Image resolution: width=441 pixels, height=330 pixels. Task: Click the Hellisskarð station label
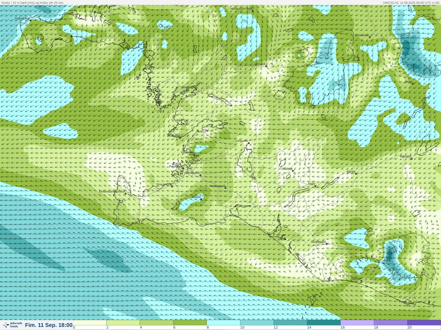tap(217, 186)
